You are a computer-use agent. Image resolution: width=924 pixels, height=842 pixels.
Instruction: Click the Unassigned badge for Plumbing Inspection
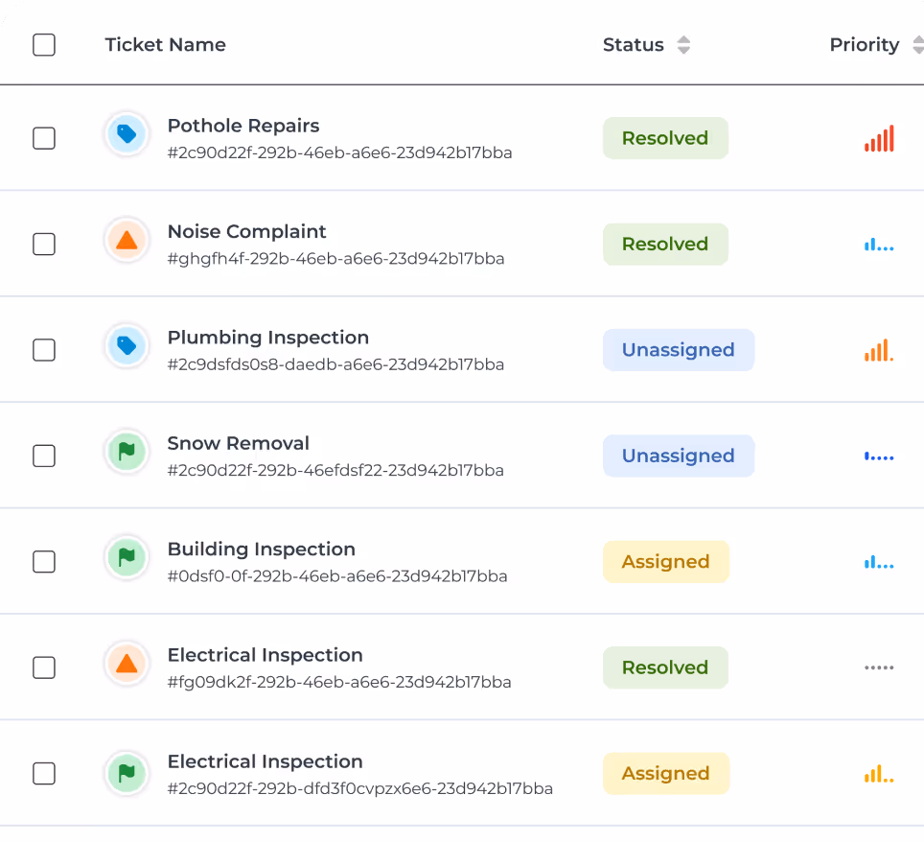(x=678, y=350)
